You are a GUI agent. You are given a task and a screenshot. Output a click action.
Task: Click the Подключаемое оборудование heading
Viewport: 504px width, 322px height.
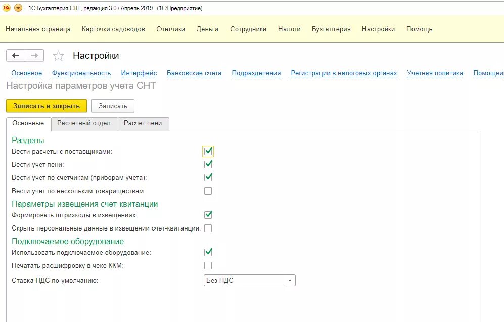pos(68,242)
